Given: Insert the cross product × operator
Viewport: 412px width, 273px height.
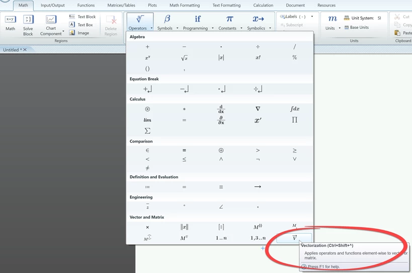Looking at the screenshot, I should [x=147, y=227].
